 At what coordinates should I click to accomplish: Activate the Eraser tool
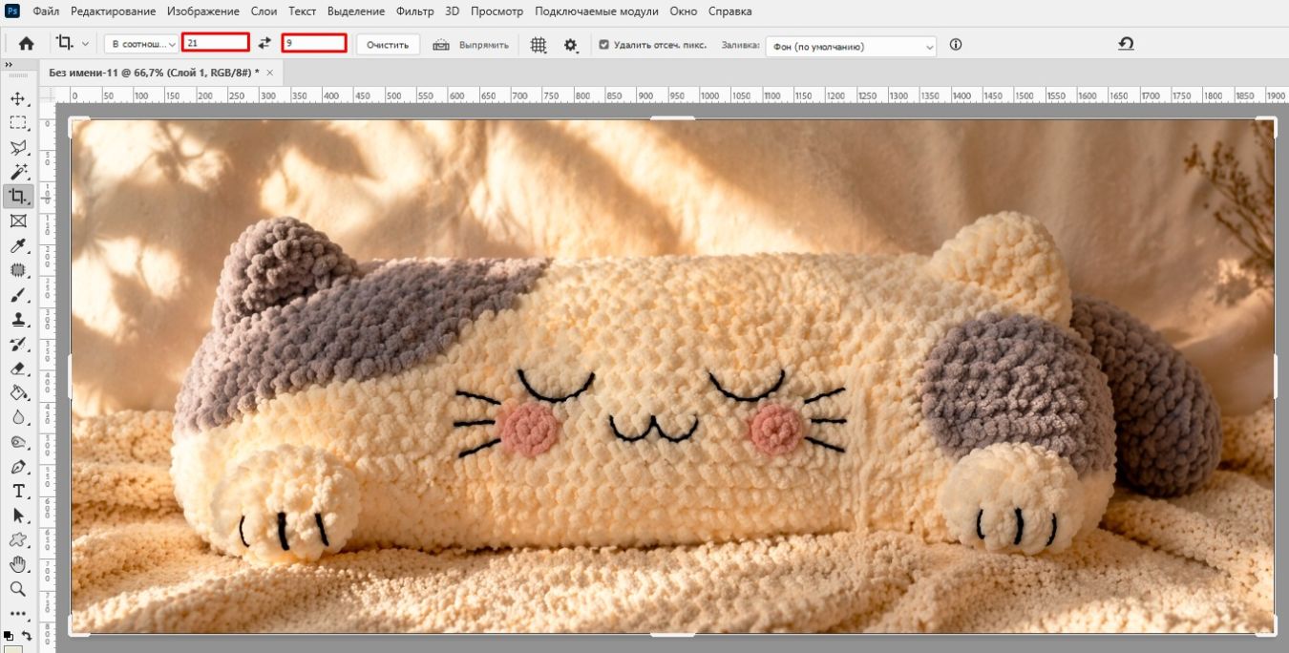(18, 369)
